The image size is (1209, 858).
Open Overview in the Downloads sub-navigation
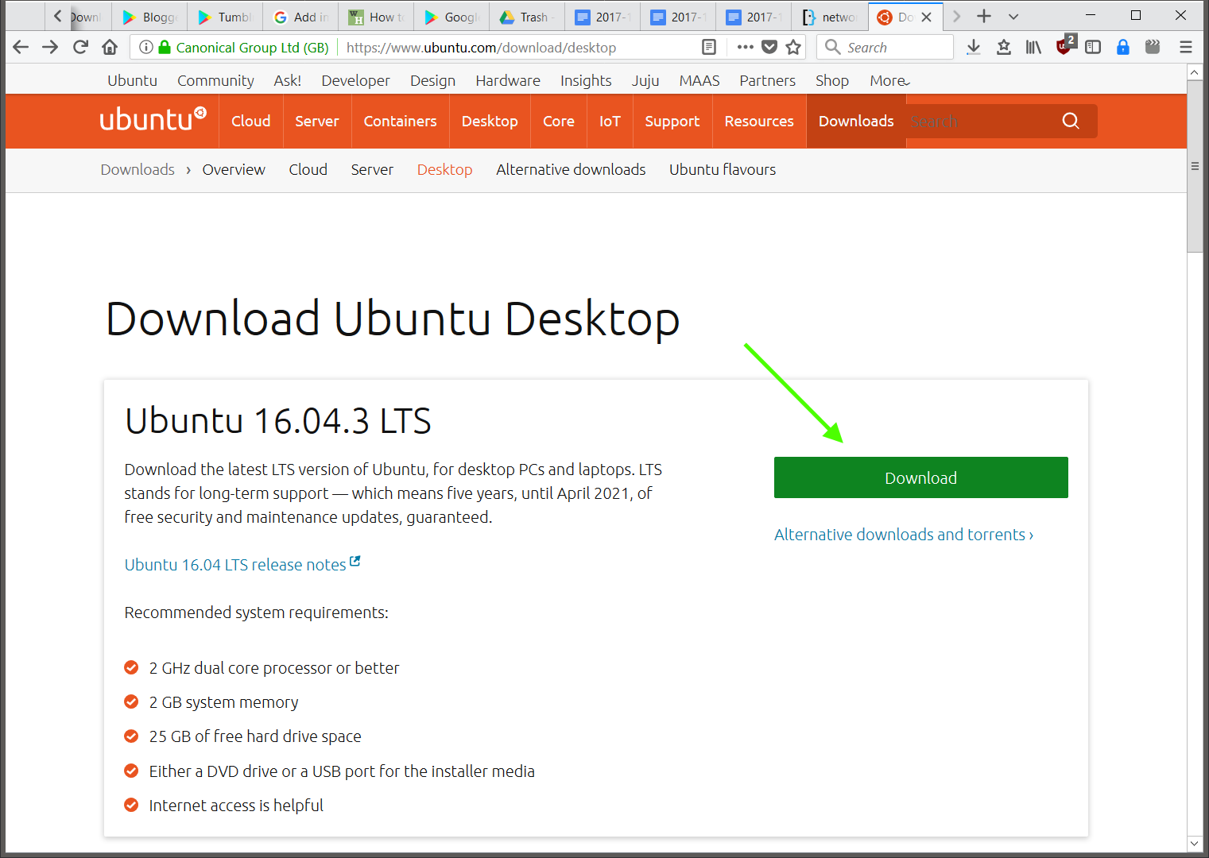[234, 169]
